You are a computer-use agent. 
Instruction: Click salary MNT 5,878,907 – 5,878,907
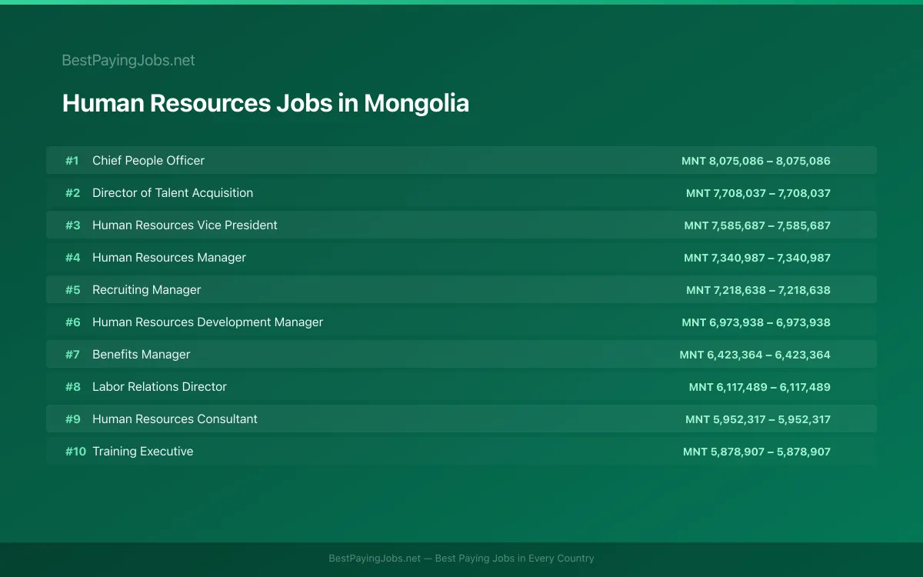pyautogui.click(x=757, y=452)
